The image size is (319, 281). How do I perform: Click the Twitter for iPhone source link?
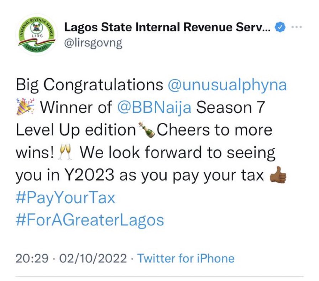(186, 258)
